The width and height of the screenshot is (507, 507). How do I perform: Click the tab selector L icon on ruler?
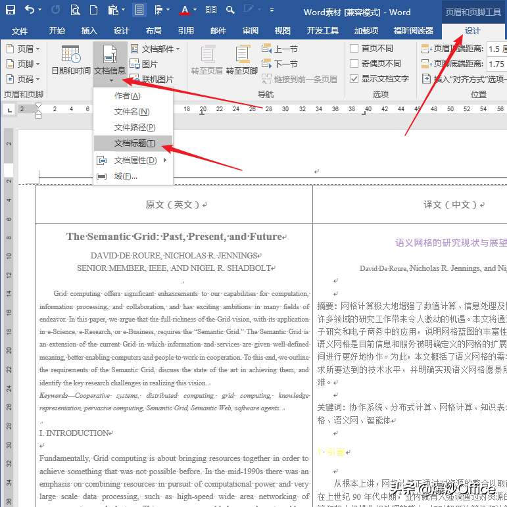[9, 110]
